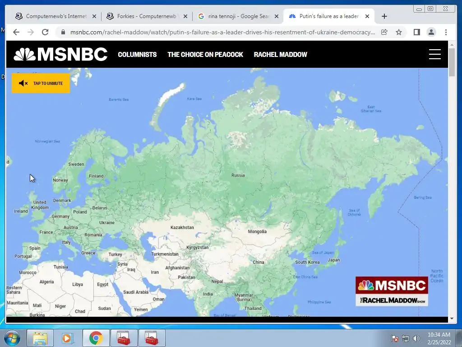Close the Putin's failure as a leader tab

click(367, 16)
